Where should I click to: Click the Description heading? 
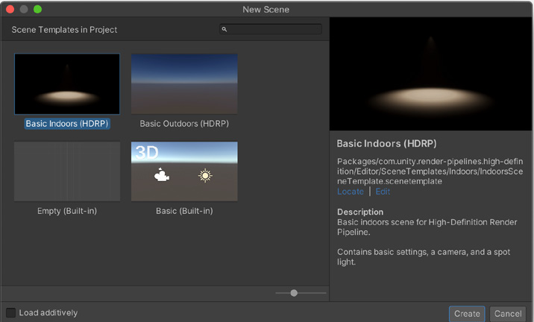coord(360,212)
